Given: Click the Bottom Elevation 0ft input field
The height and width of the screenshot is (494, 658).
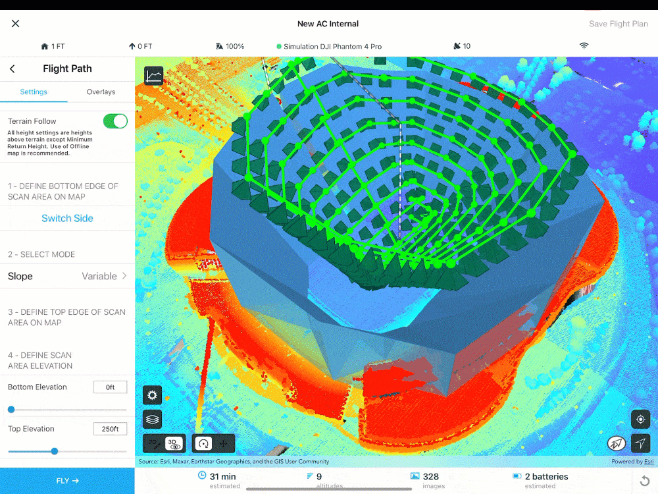Looking at the screenshot, I should 110,387.
